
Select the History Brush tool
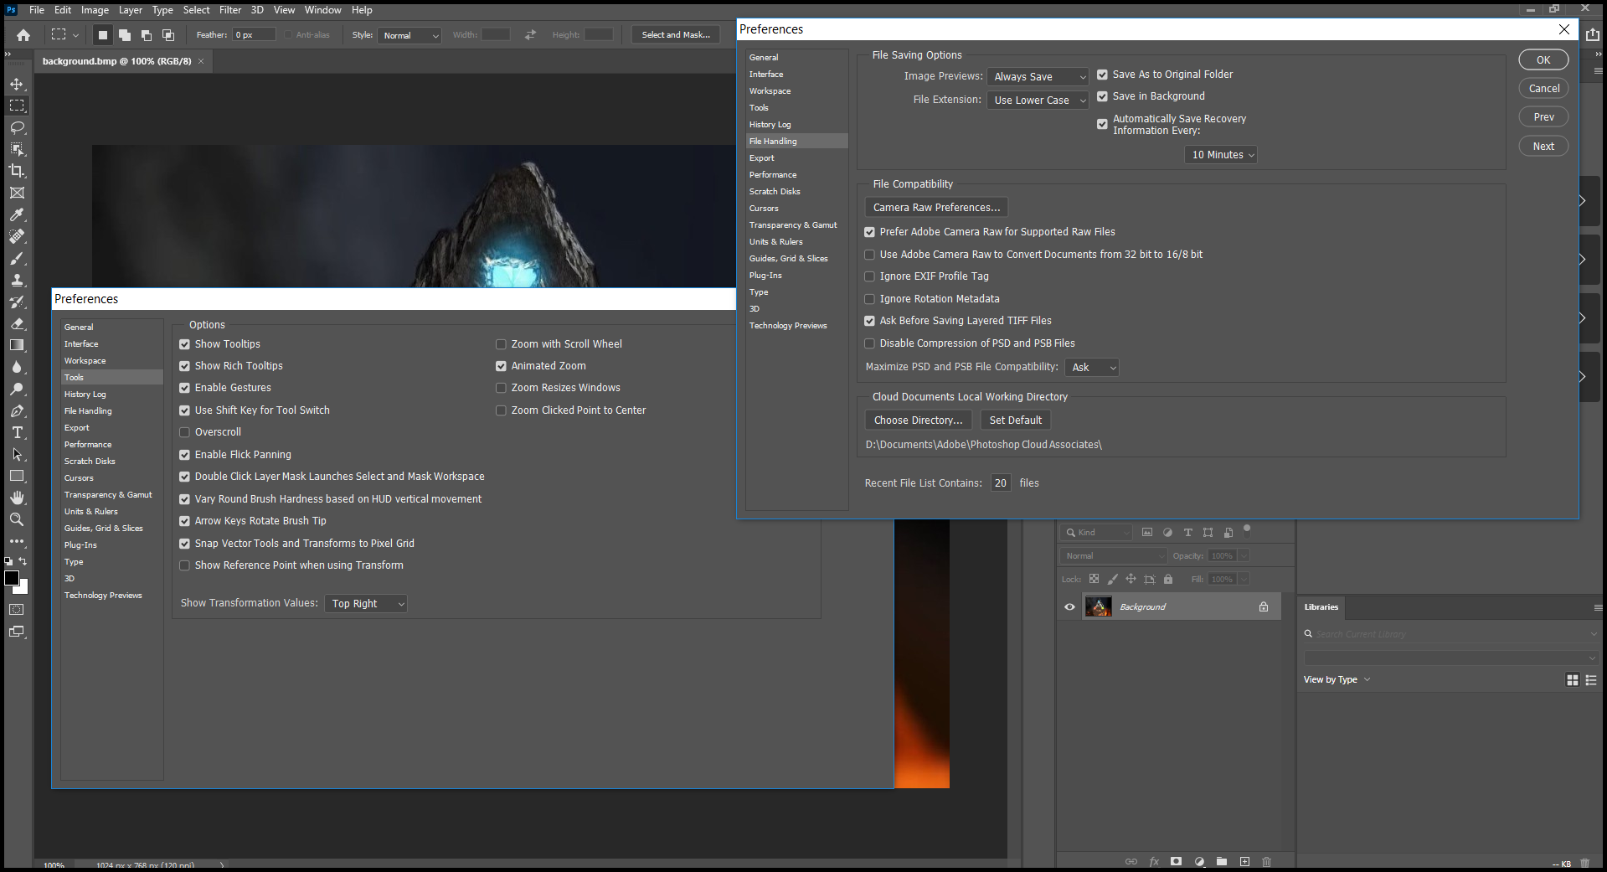point(17,302)
